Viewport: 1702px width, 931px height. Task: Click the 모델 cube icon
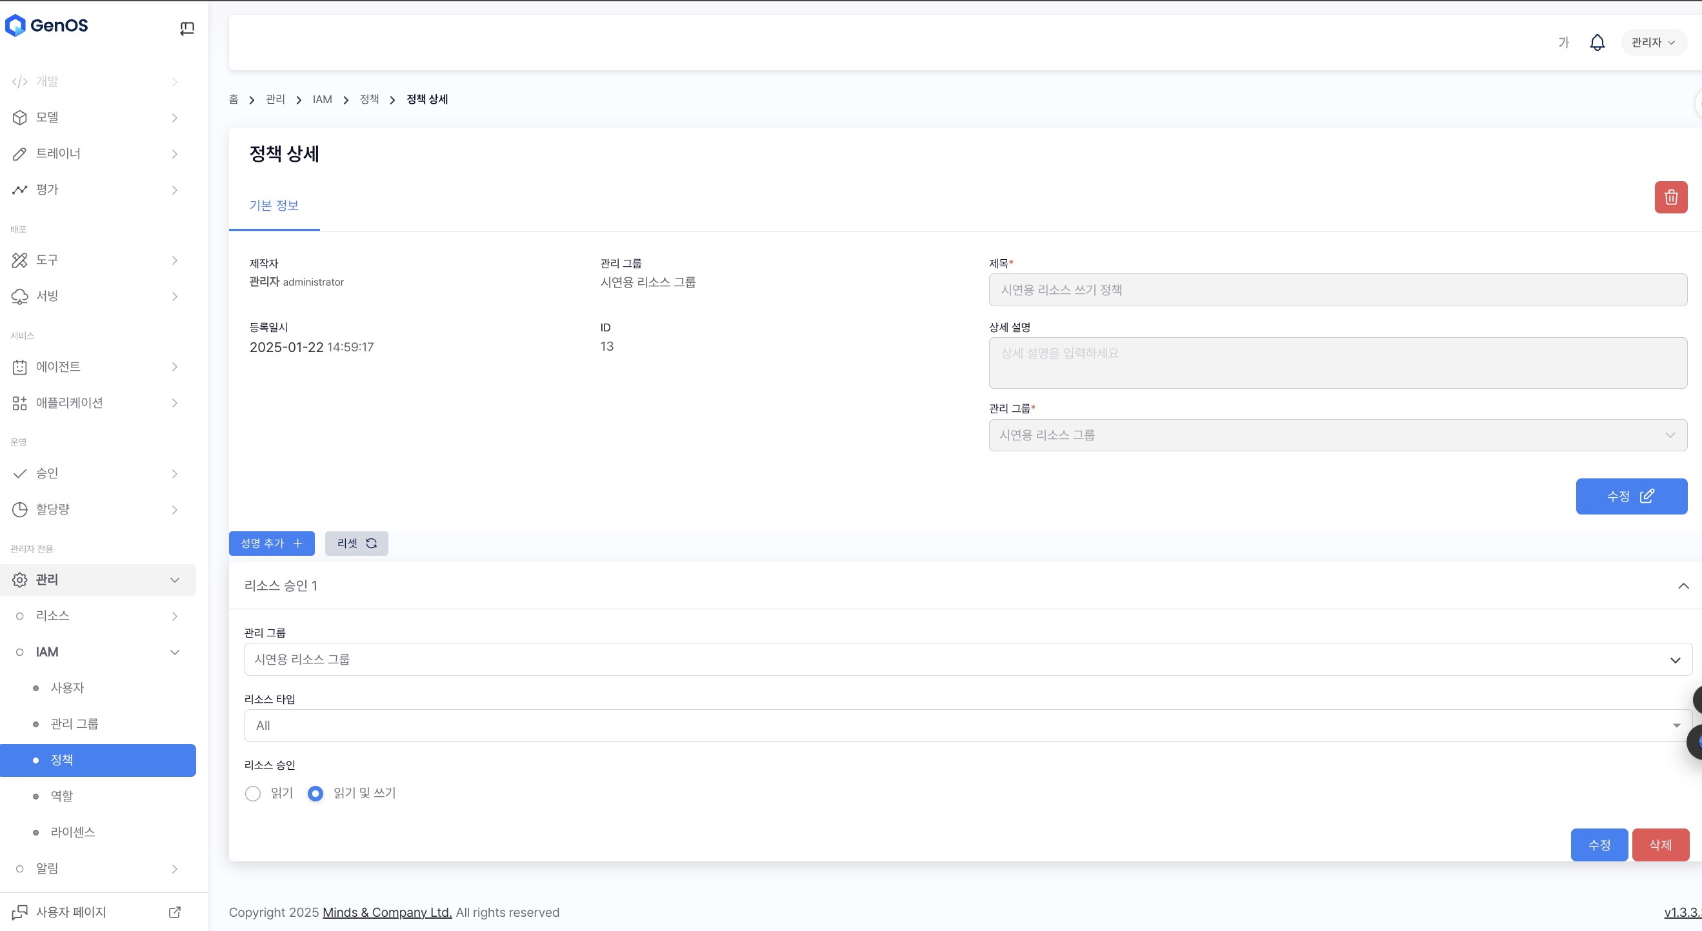coord(20,117)
